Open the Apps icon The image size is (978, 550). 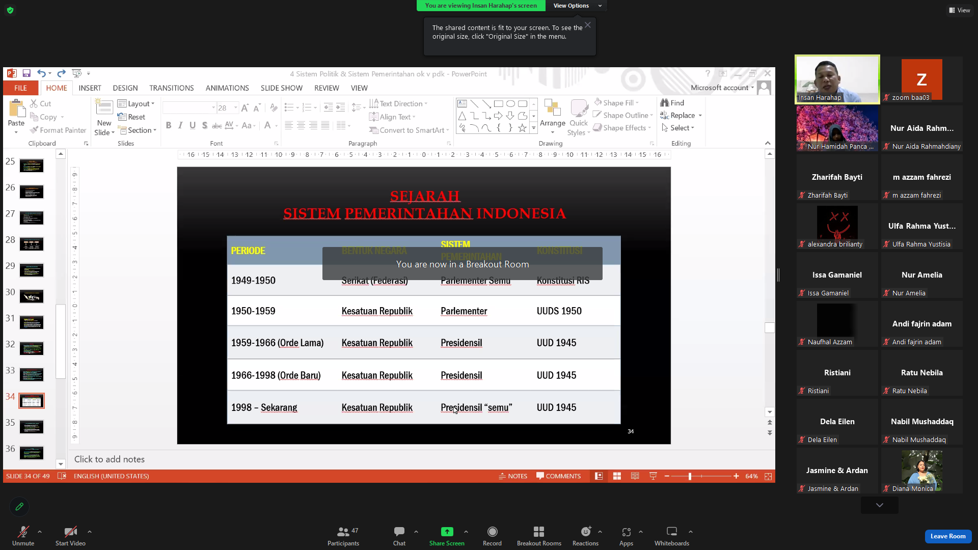tap(626, 532)
